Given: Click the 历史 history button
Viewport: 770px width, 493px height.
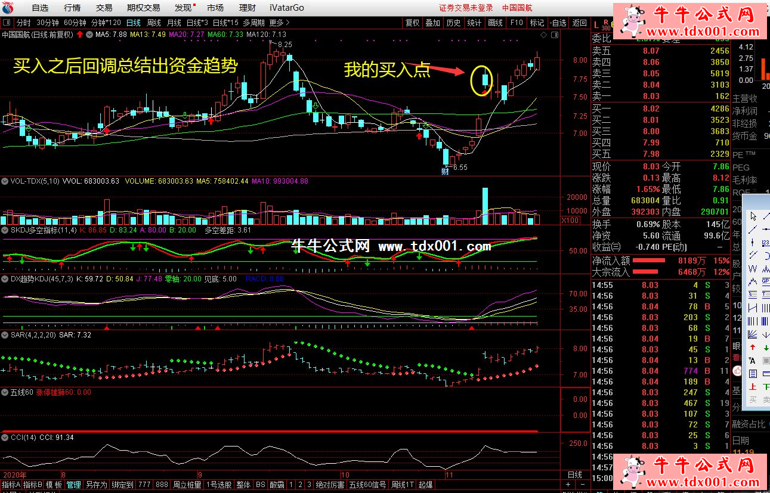Looking at the screenshot, I should pos(453,23).
